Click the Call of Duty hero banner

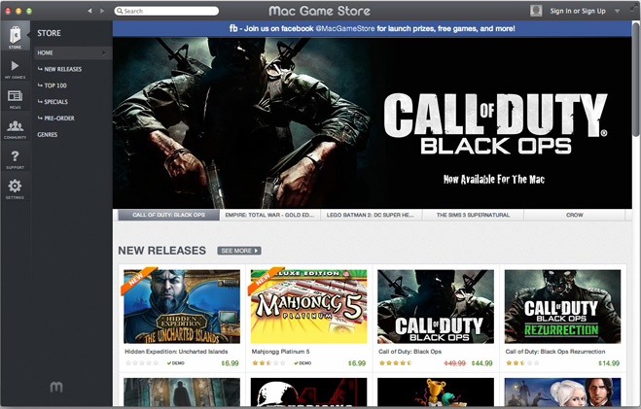point(372,122)
